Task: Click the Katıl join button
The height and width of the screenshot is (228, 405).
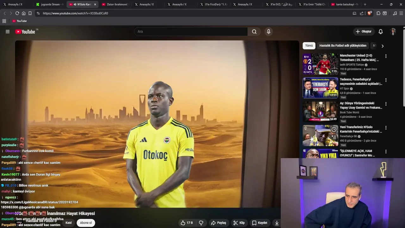Action: 68,223
